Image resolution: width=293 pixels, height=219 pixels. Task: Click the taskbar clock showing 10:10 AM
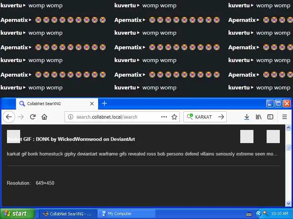coord(279,214)
